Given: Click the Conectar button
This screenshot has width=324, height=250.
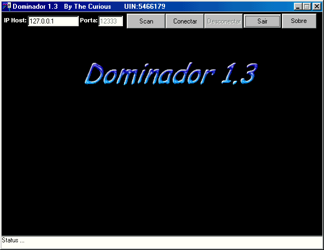Looking at the screenshot, I should (x=185, y=21).
